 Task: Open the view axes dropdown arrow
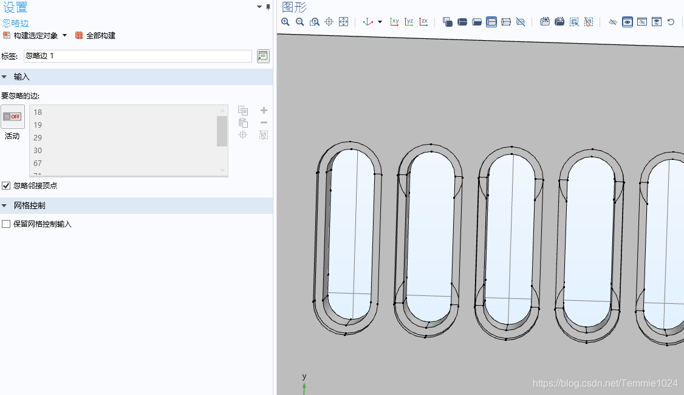pyautogui.click(x=380, y=22)
